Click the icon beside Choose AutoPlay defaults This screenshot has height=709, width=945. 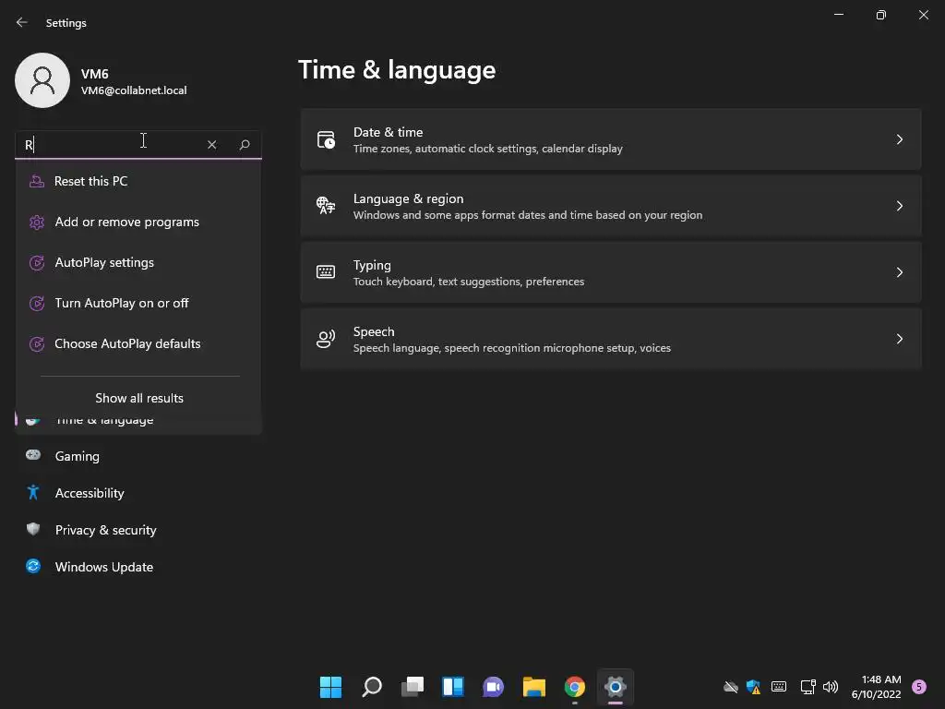[x=37, y=343]
